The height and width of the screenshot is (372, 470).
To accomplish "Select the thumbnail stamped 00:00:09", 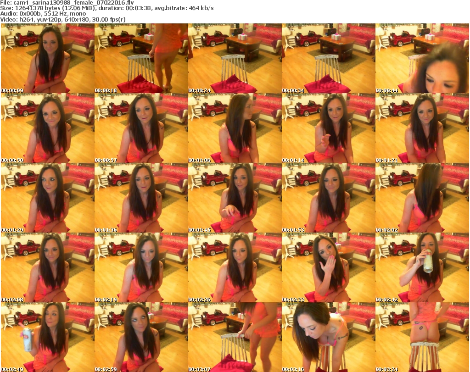I will pos(48,58).
